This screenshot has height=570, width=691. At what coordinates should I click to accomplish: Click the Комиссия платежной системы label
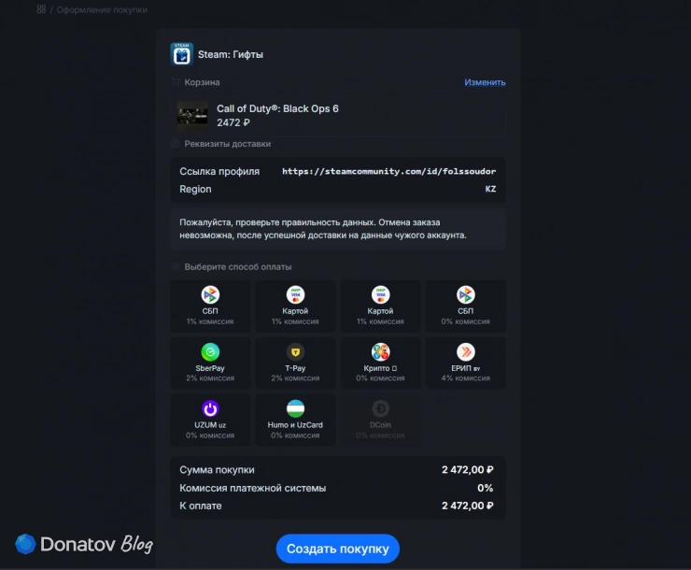tap(252, 488)
